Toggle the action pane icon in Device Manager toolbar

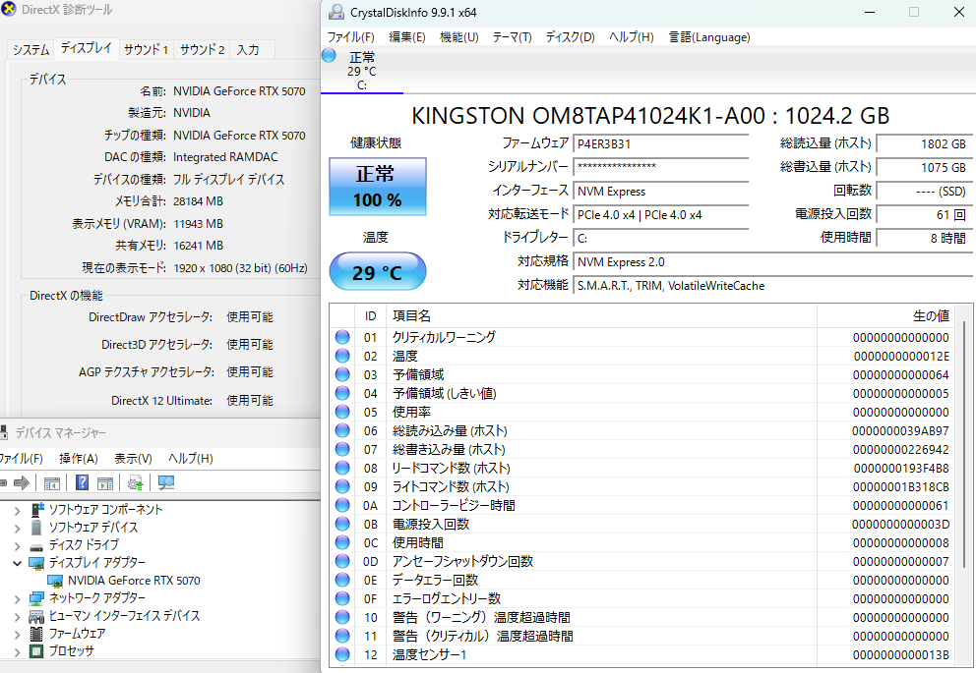point(106,482)
